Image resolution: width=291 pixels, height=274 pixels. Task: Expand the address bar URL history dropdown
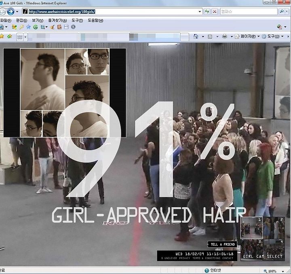coord(200,11)
